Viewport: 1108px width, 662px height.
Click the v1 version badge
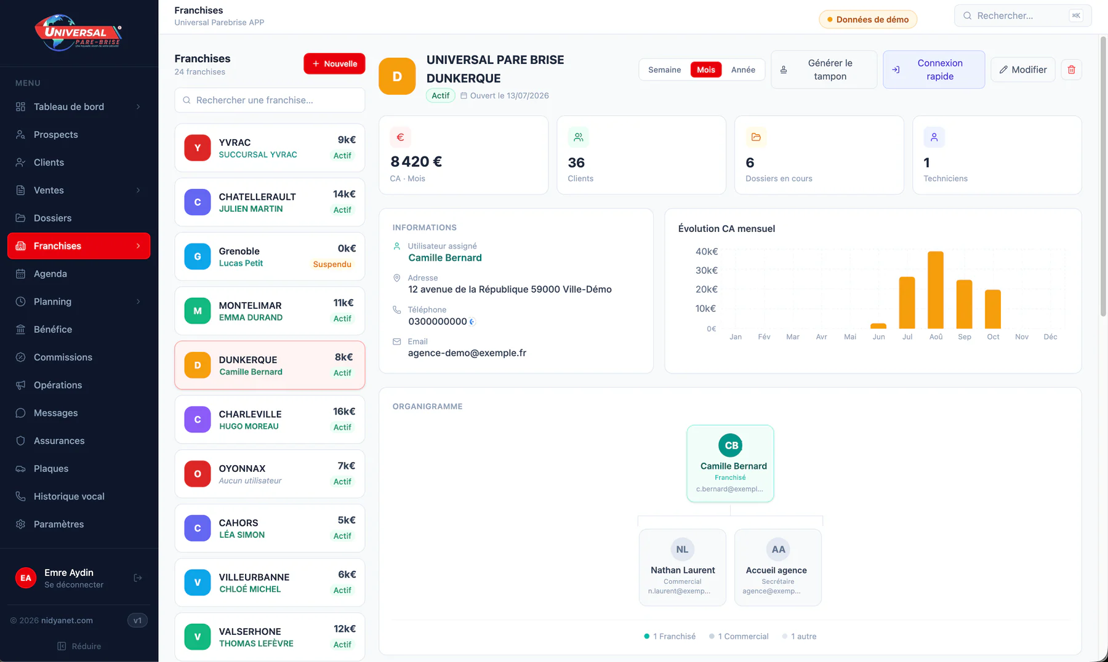(x=137, y=620)
